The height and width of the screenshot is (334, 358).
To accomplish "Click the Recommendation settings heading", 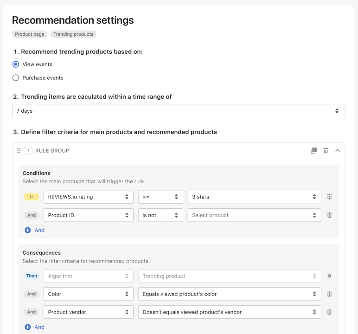I will [73, 20].
